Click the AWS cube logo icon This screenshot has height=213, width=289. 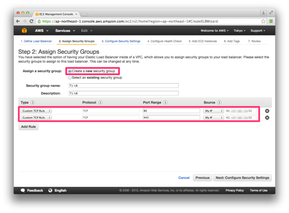coord(24,31)
